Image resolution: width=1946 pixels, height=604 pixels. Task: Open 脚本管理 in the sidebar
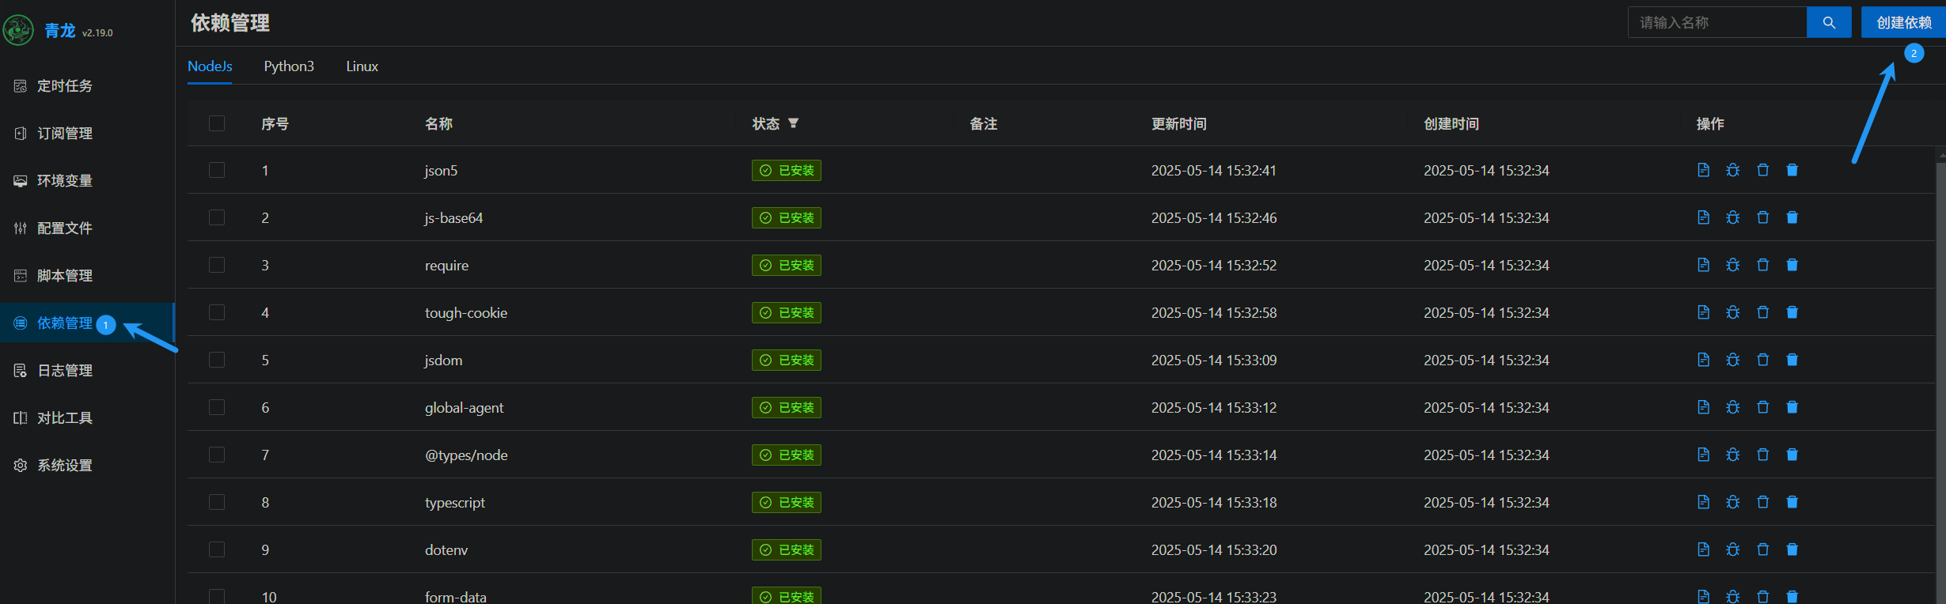click(x=87, y=275)
